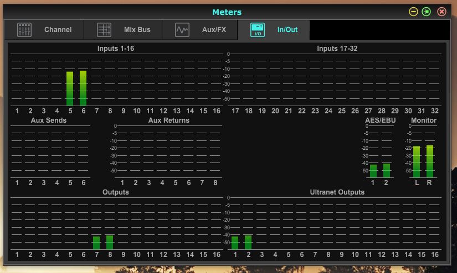The width and height of the screenshot is (457, 273).
Task: Click the "Aux Returns" heading
Action: [x=169, y=120]
